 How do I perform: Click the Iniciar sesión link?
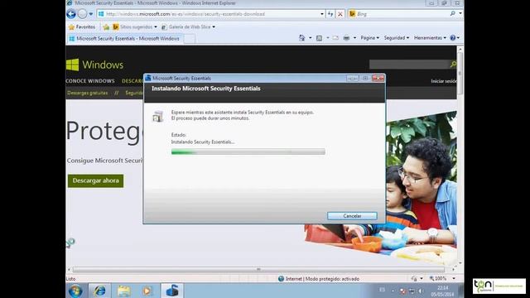coord(444,81)
